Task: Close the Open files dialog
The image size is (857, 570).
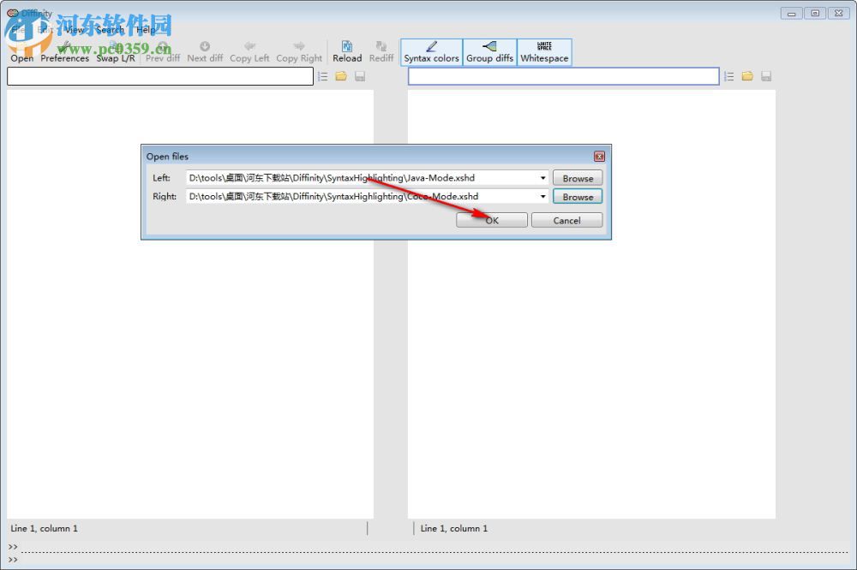Action: point(599,157)
